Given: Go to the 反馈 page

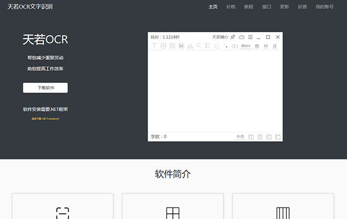Looking at the screenshot, I should click(x=302, y=7).
